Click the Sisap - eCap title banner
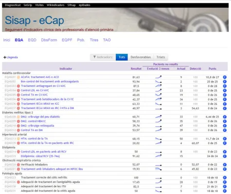 point(35,20)
